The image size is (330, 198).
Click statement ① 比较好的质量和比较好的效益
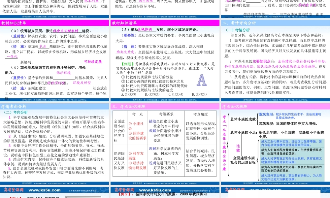pyautogui.click(x=147, y=77)
